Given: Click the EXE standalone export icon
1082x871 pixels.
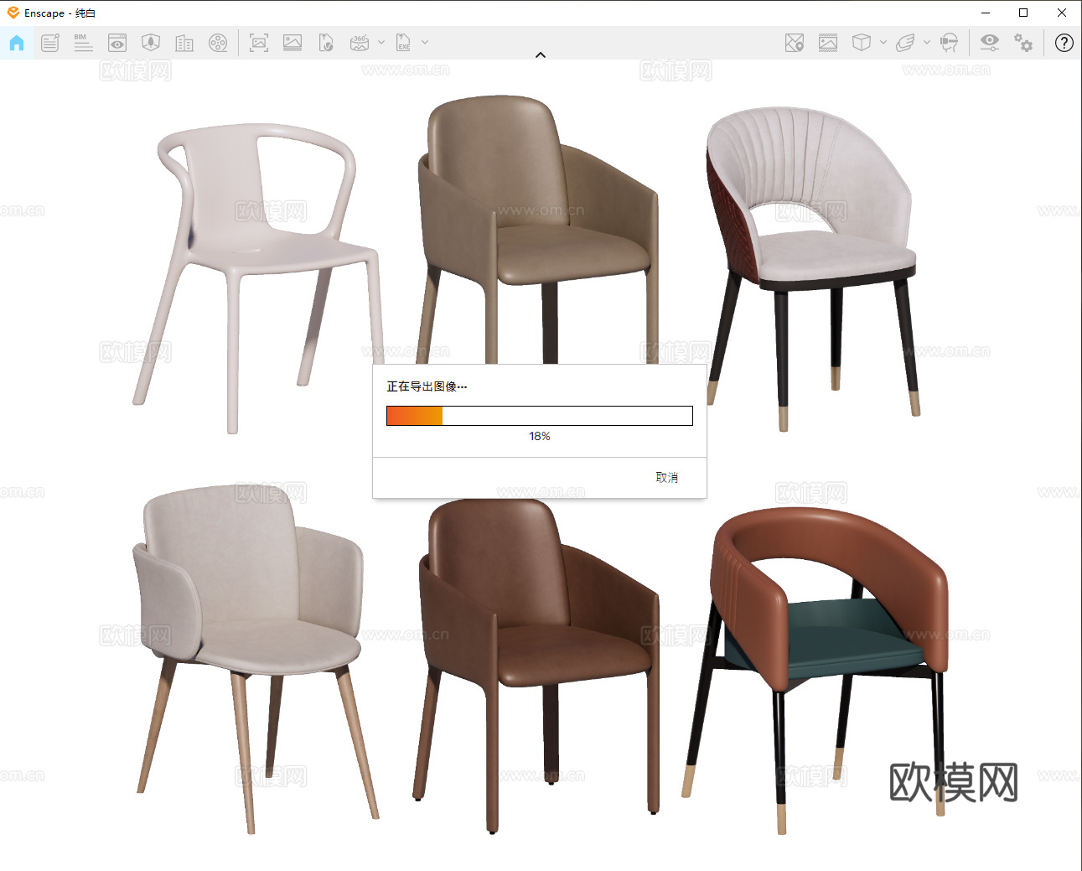Looking at the screenshot, I should pos(404,43).
